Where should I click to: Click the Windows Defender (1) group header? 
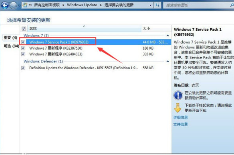pos(43,61)
